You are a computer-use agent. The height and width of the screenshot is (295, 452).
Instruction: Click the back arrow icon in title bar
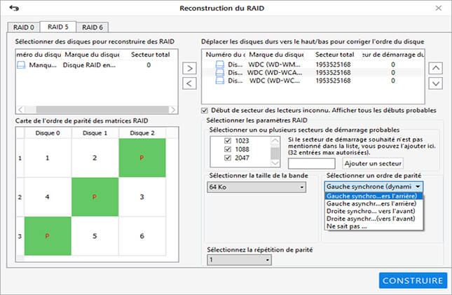[x=14, y=8]
